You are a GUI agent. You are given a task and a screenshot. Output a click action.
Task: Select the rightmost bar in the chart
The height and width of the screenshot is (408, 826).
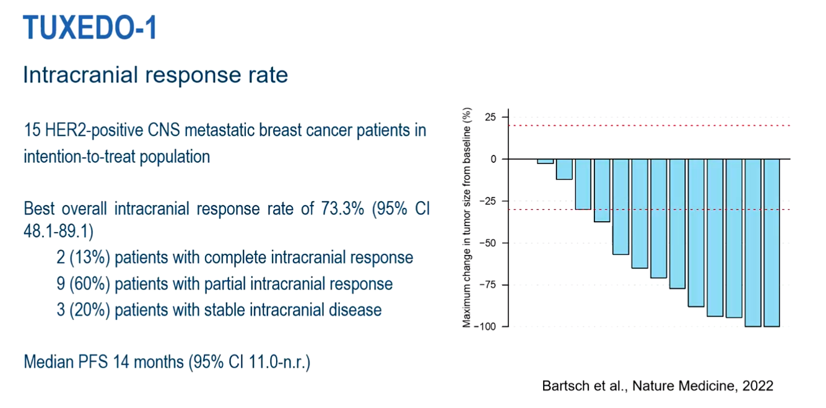point(771,242)
